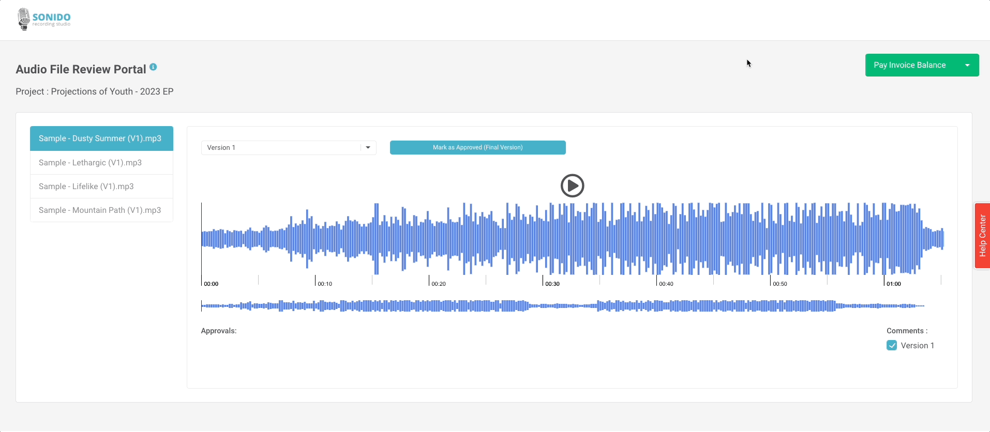Viewport: 990px width, 432px height.
Task: Expand the Pay Invoice Balance dropdown arrow
Action: (967, 65)
